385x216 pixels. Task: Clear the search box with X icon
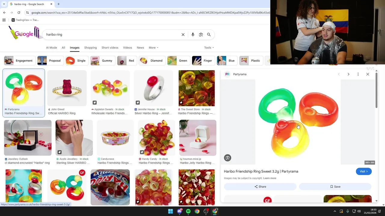(x=183, y=34)
